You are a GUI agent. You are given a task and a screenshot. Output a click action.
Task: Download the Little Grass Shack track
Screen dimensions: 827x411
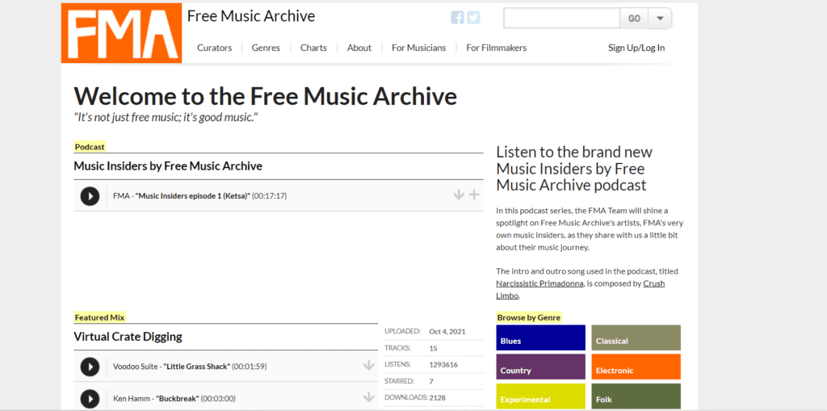pyautogui.click(x=369, y=366)
